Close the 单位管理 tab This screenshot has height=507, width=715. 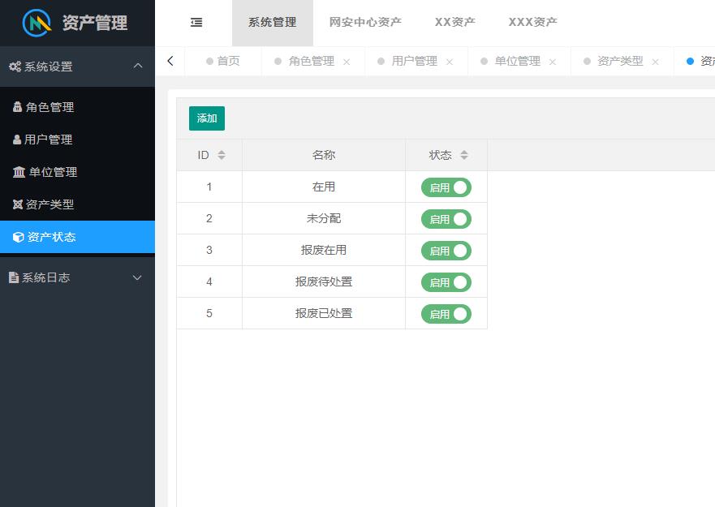tap(553, 62)
